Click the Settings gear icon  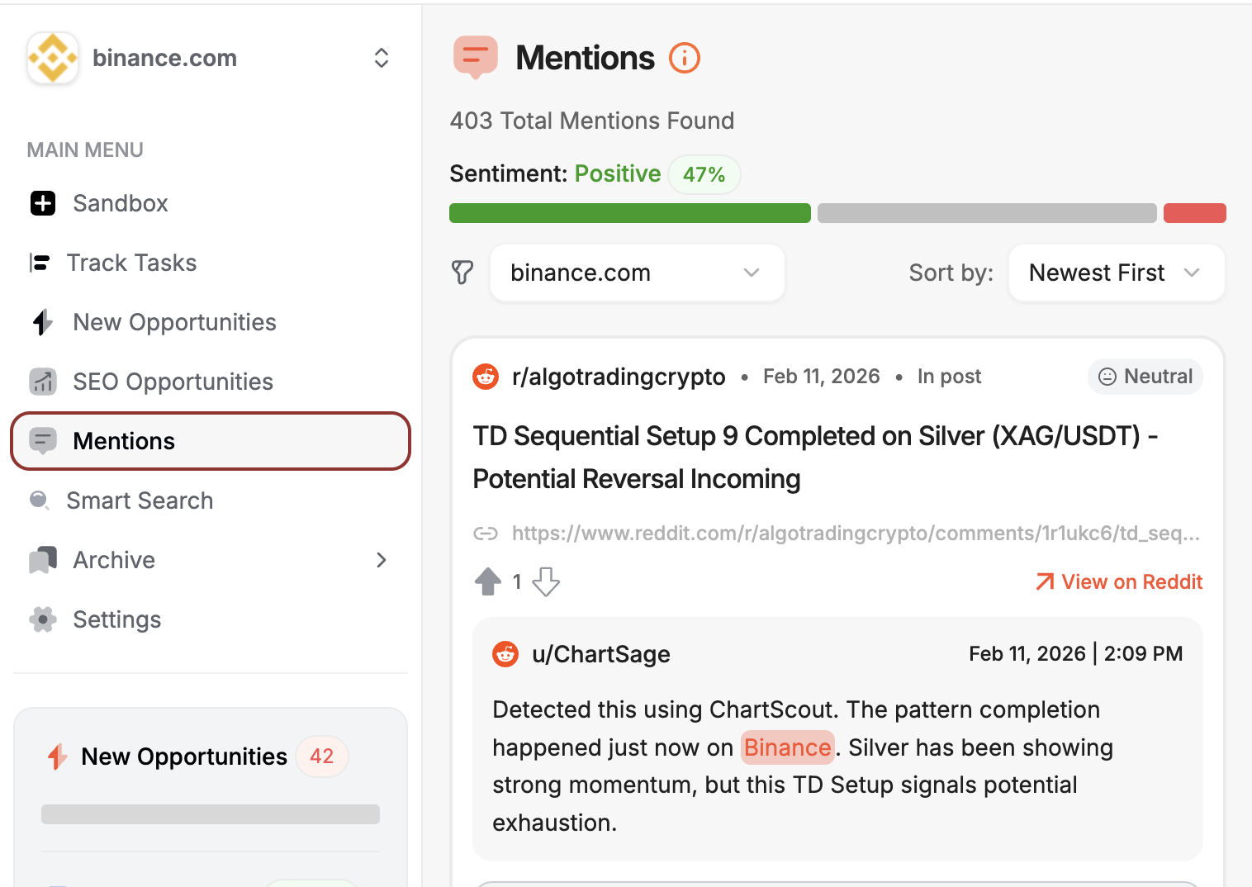click(43, 619)
